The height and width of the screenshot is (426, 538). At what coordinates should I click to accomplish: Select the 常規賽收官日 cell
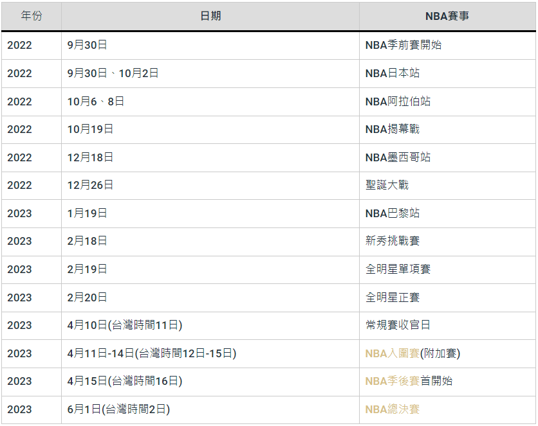tap(398, 325)
